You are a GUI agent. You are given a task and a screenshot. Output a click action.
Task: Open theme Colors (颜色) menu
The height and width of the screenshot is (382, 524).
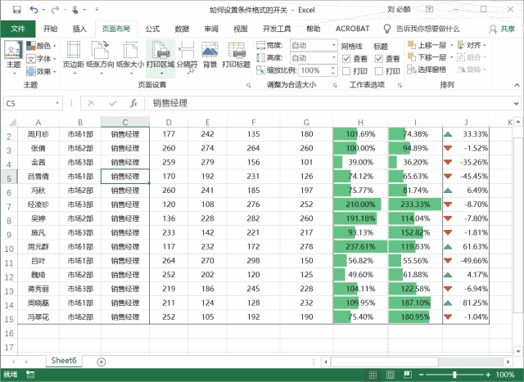(x=41, y=46)
